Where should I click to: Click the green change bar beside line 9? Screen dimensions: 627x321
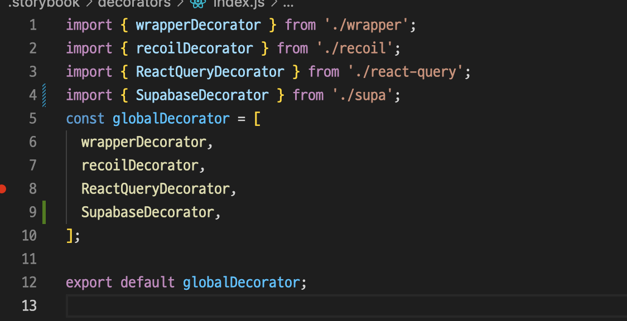coord(44,212)
